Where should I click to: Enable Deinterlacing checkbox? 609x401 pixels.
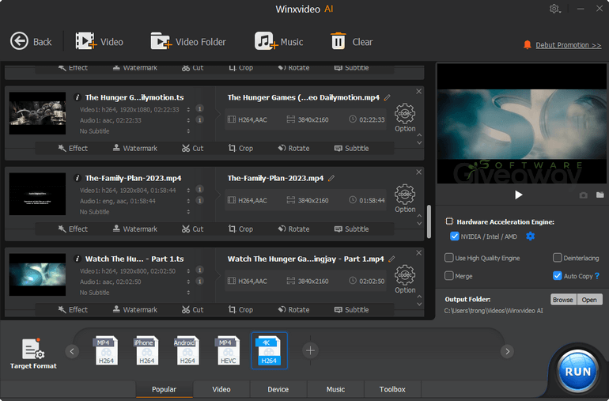click(558, 258)
